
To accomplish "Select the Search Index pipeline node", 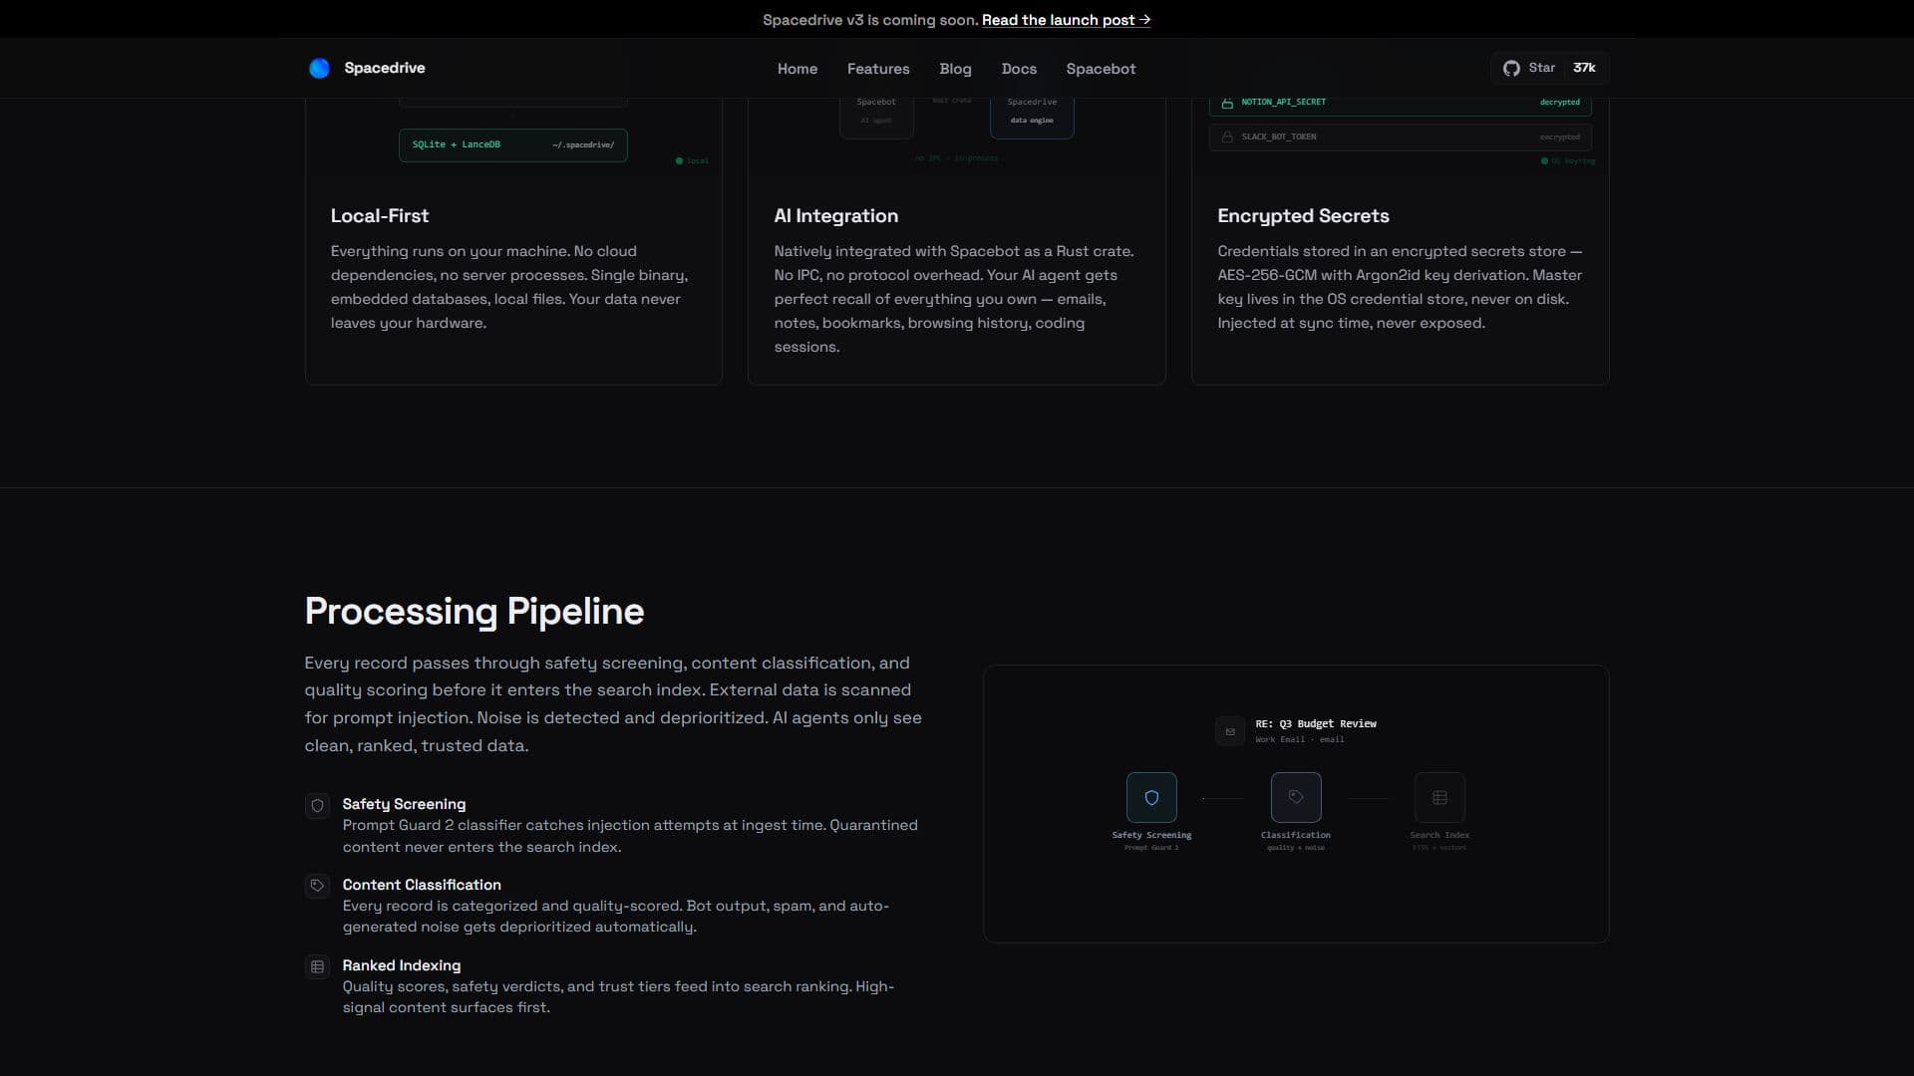I will [1439, 797].
